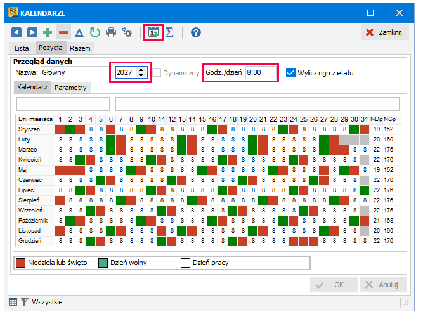Click the NGp column header
This screenshot has height=319, width=423.
coord(390,119)
